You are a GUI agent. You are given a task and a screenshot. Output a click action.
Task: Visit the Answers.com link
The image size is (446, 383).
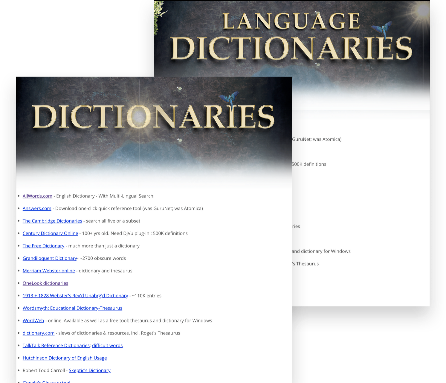click(37, 209)
